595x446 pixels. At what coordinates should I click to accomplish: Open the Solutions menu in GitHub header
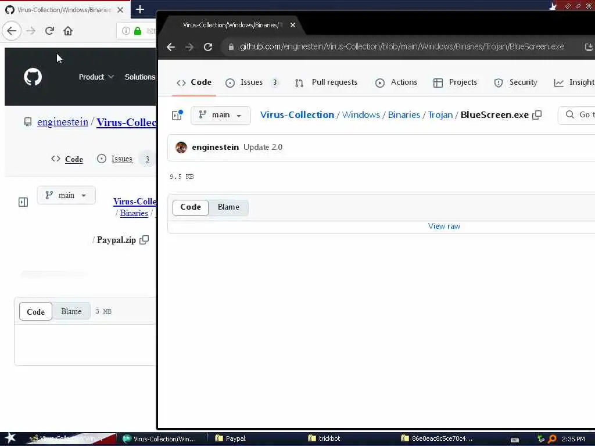140,77
